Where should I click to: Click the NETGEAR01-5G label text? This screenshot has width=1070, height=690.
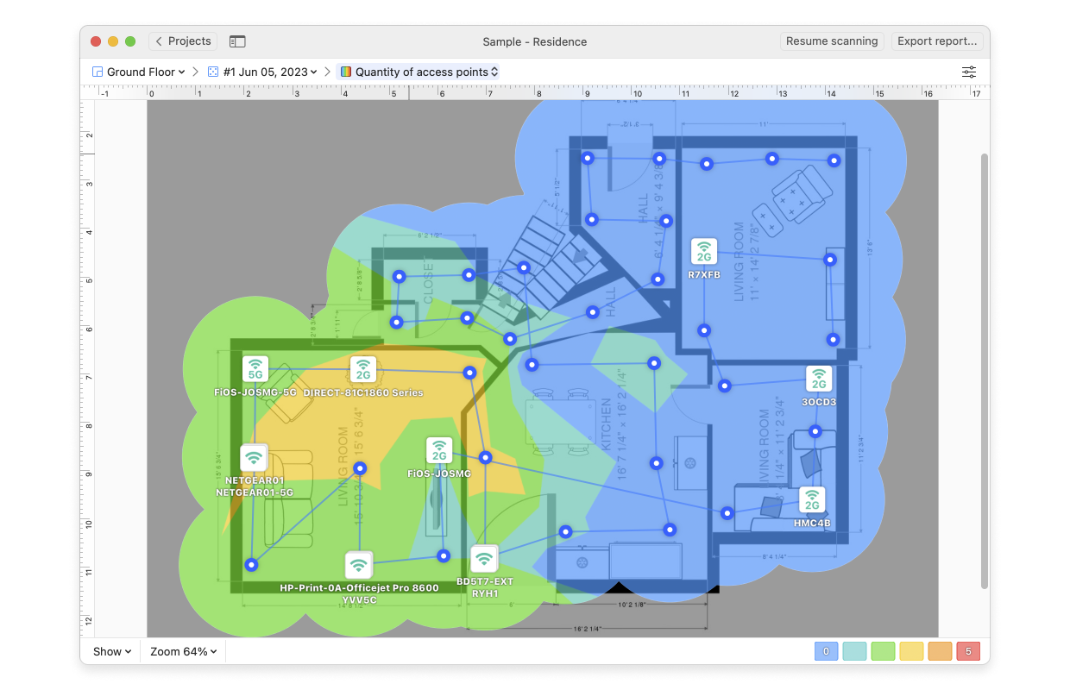click(x=254, y=492)
